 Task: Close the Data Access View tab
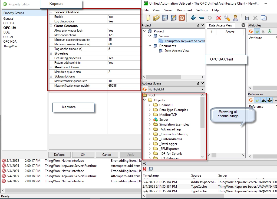[243, 25]
